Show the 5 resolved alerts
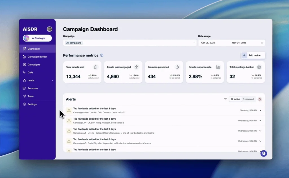This screenshot has width=289, height=178. (248, 99)
